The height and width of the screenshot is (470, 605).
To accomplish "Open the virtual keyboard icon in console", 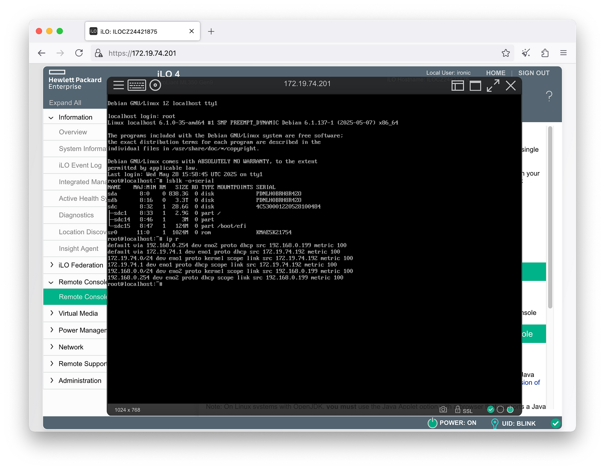I will coord(137,86).
